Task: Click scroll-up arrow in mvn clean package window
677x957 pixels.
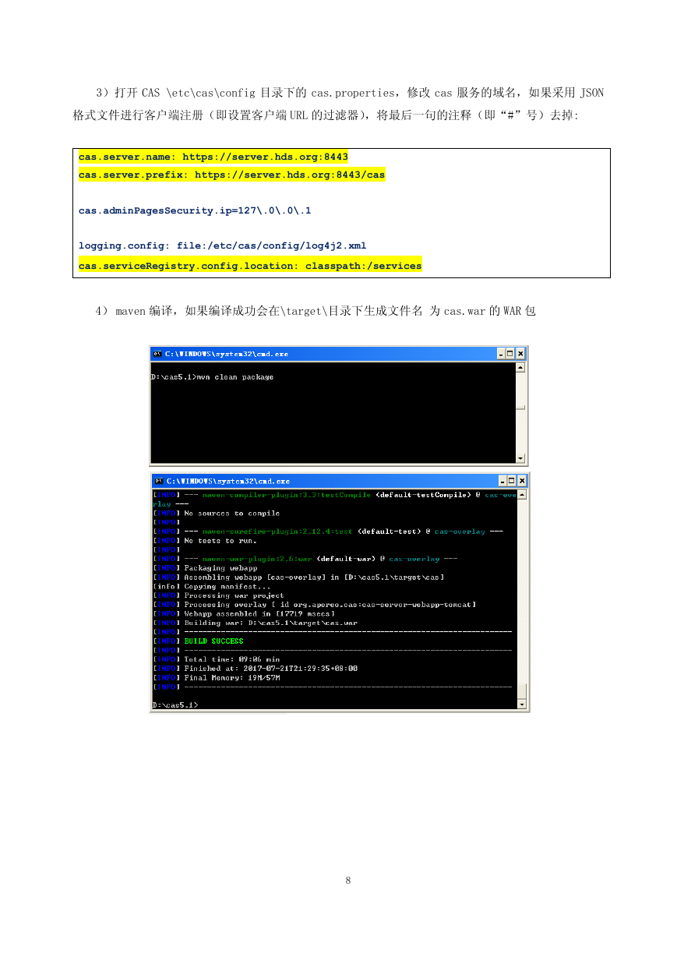Action: [x=520, y=367]
